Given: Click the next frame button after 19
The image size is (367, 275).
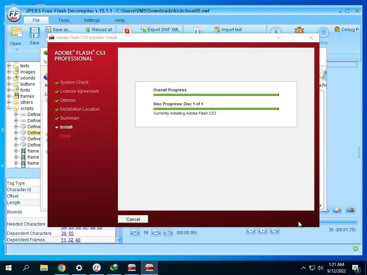Looking at the screenshot, I should click(156, 232).
